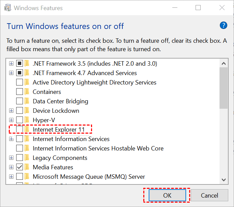Click OK to apply feature changes
This screenshot has width=234, height=207.
167,195
